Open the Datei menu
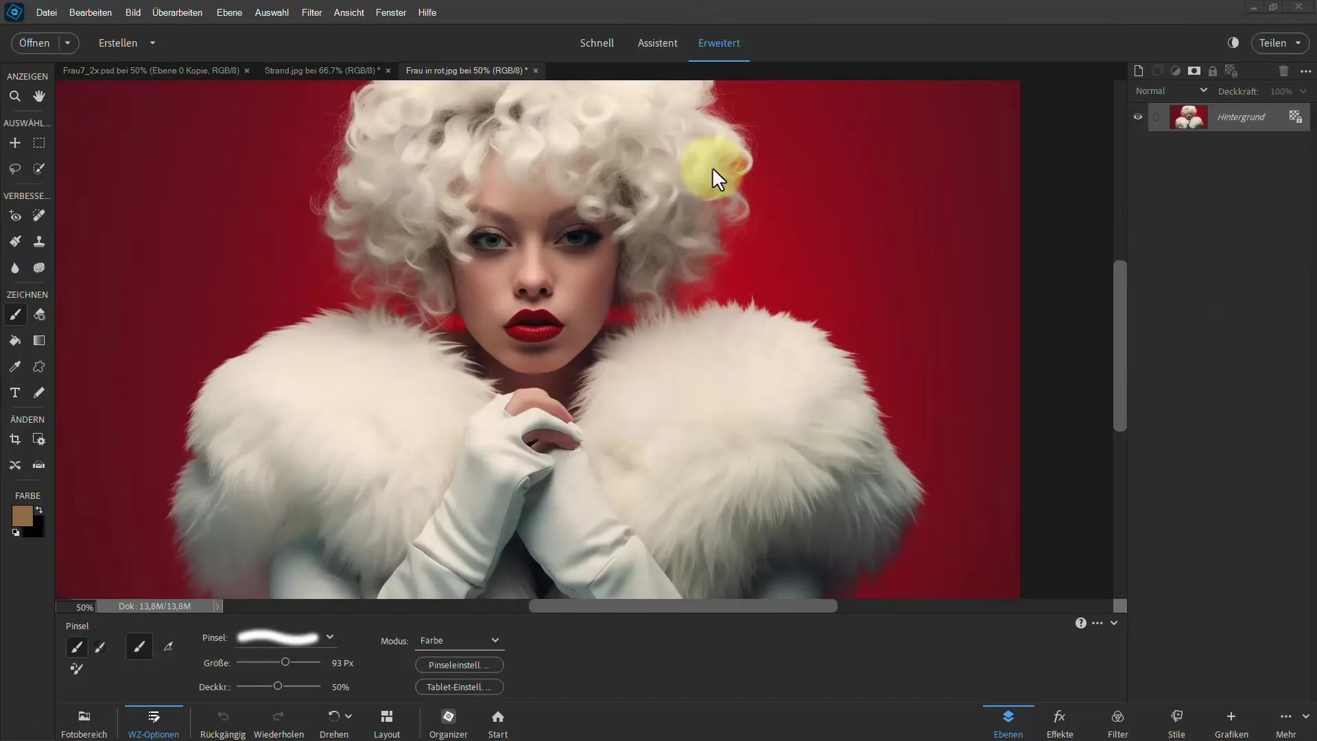Screen dimensions: 1317x741 click(x=47, y=12)
